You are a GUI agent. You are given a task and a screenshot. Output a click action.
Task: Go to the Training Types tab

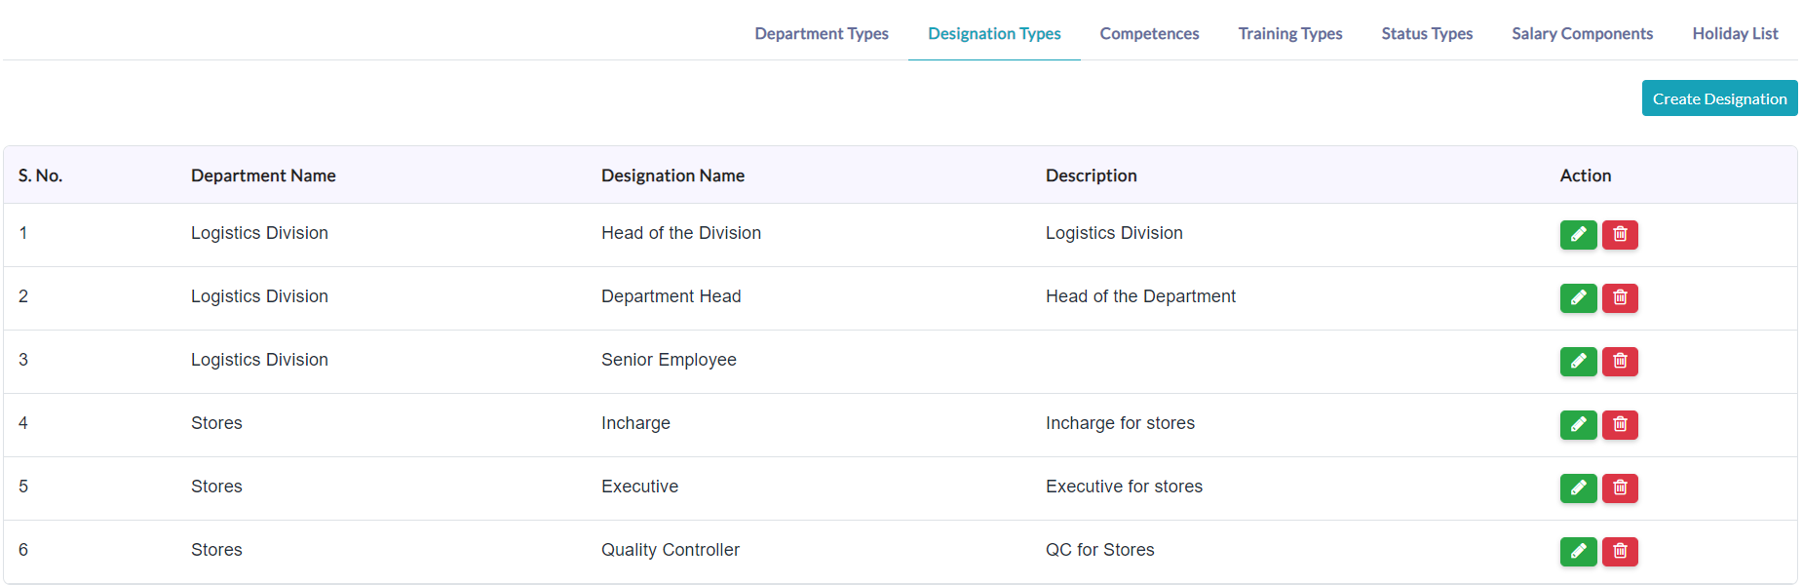pyautogui.click(x=1290, y=33)
